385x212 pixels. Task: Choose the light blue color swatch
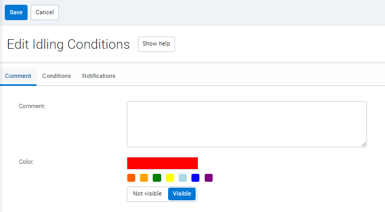[183, 178]
